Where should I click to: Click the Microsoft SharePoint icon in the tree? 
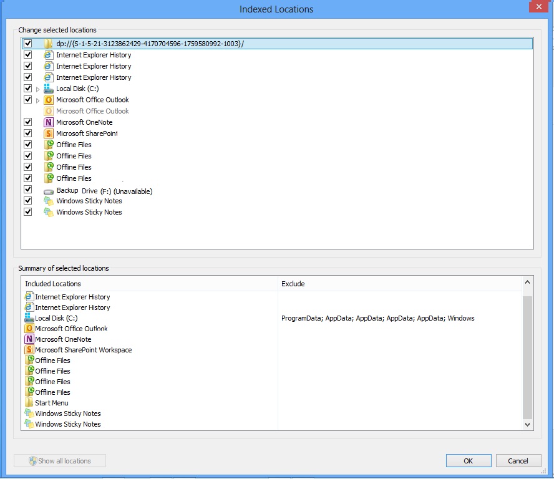point(49,133)
